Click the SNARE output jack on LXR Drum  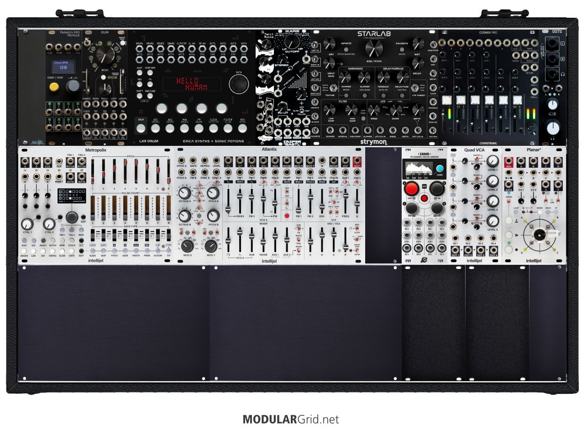(171, 48)
